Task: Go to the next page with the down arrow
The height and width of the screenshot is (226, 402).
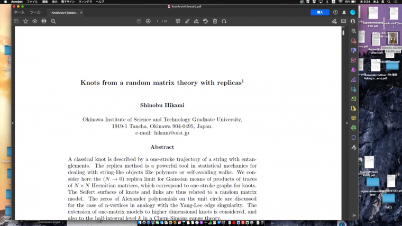Action: tap(148, 21)
